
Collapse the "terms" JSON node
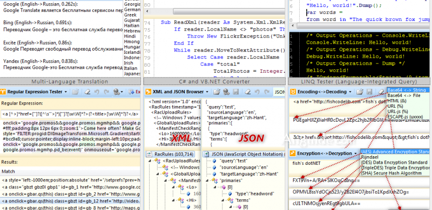tap(224, 200)
